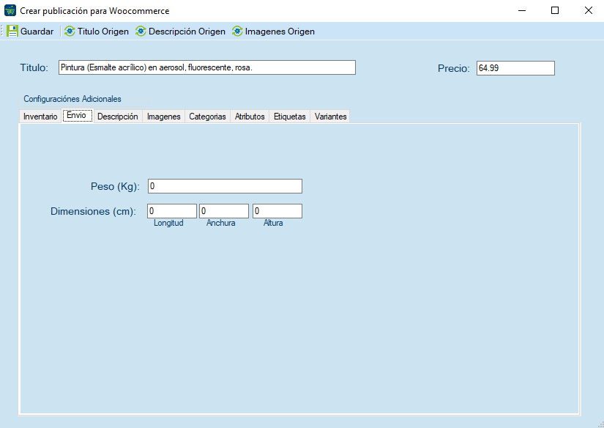Click the Anchura caption
Viewport: 604px width, 428px height.
pos(220,223)
